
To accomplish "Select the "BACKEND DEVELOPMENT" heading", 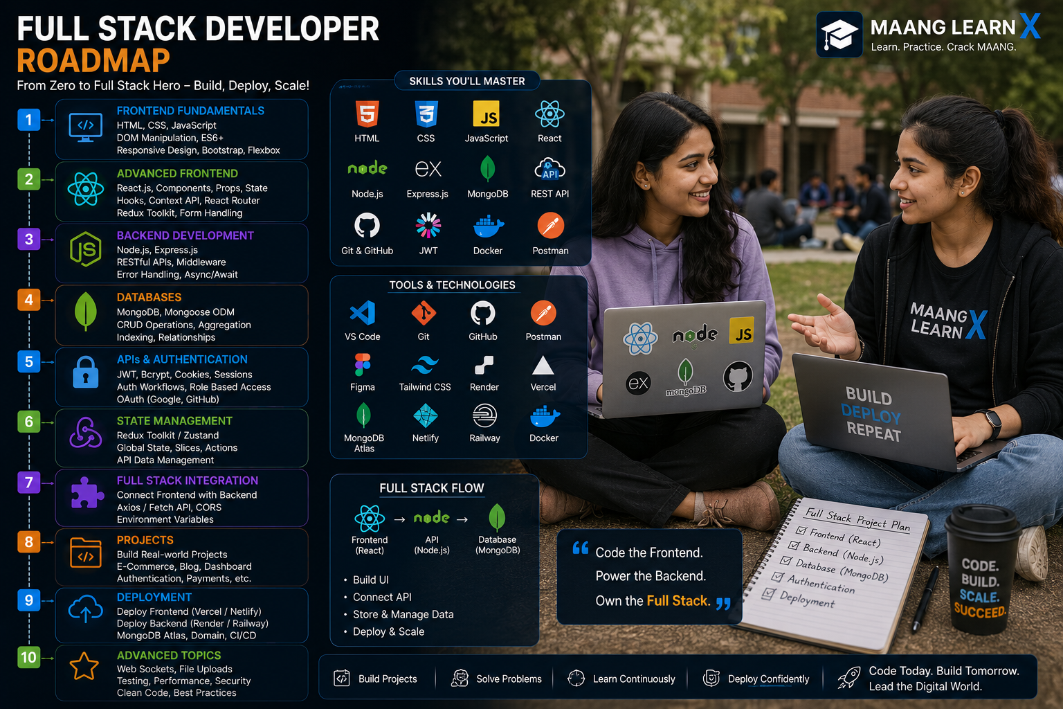I will (185, 235).
